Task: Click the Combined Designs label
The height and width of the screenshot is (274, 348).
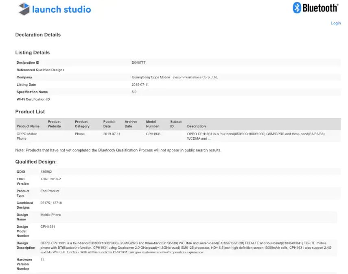Action: point(25,205)
